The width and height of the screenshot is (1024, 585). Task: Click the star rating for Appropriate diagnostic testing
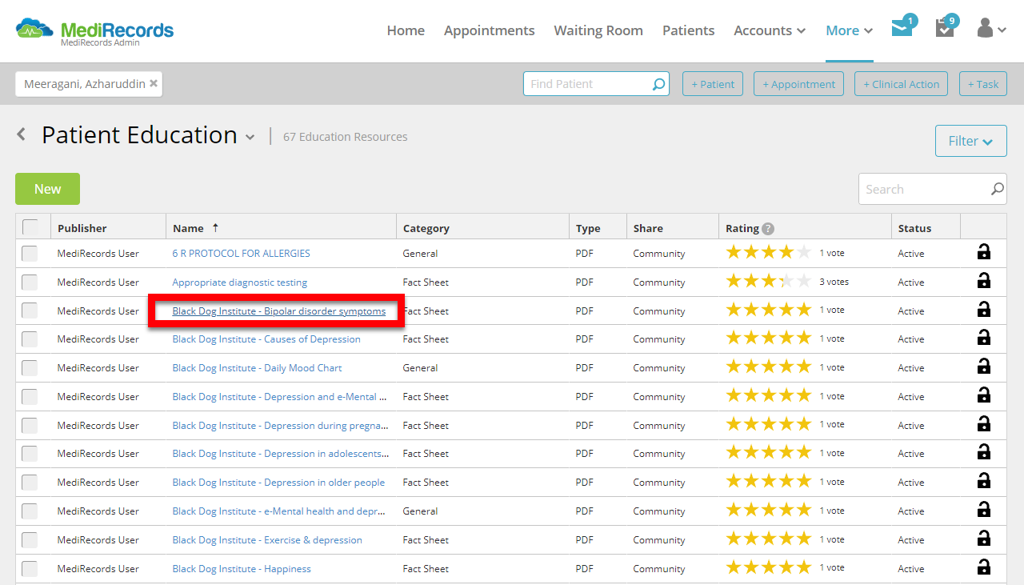(768, 281)
